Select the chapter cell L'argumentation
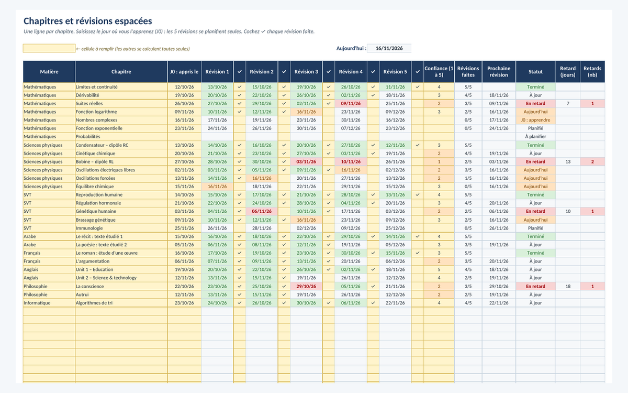Viewport: 628px width, 393px height. click(121, 261)
